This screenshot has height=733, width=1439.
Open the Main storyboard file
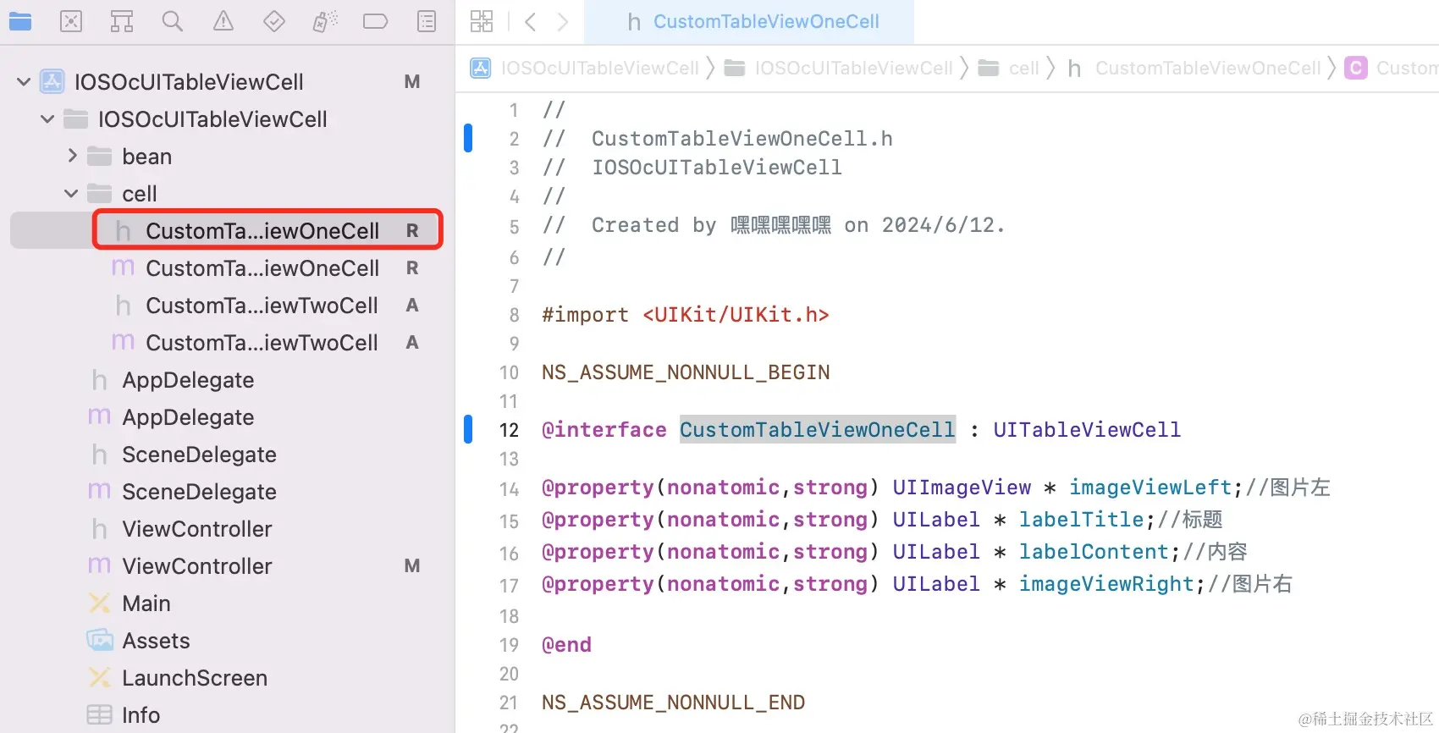(225, 603)
